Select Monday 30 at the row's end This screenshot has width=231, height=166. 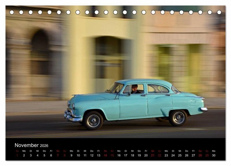[x=214, y=155]
